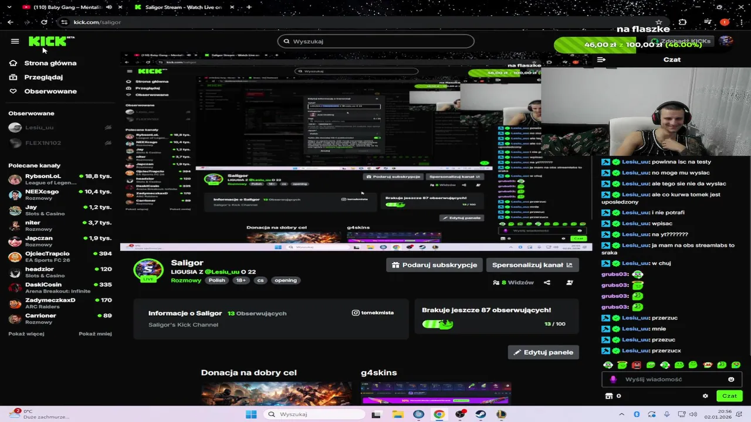Viewport: 751px width, 422px height.
Task: Open Steam from the taskbar
Action: [481, 414]
